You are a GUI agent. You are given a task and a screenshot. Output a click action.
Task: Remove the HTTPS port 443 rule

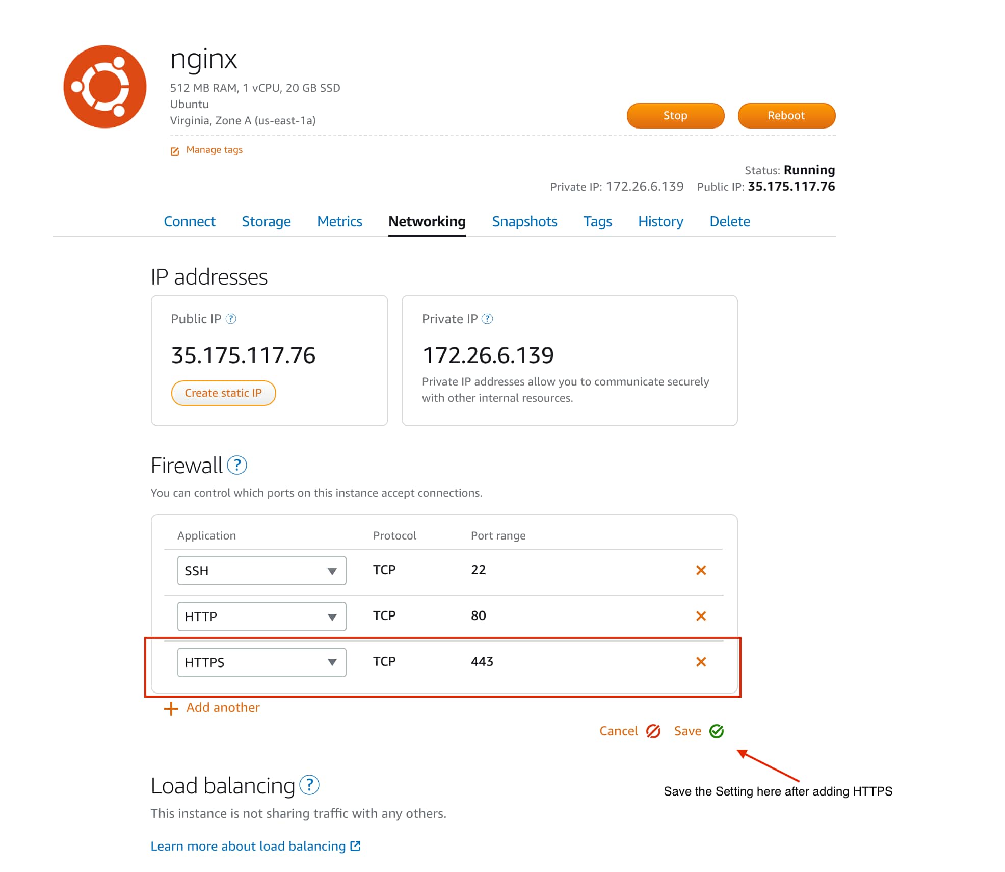pyautogui.click(x=701, y=662)
